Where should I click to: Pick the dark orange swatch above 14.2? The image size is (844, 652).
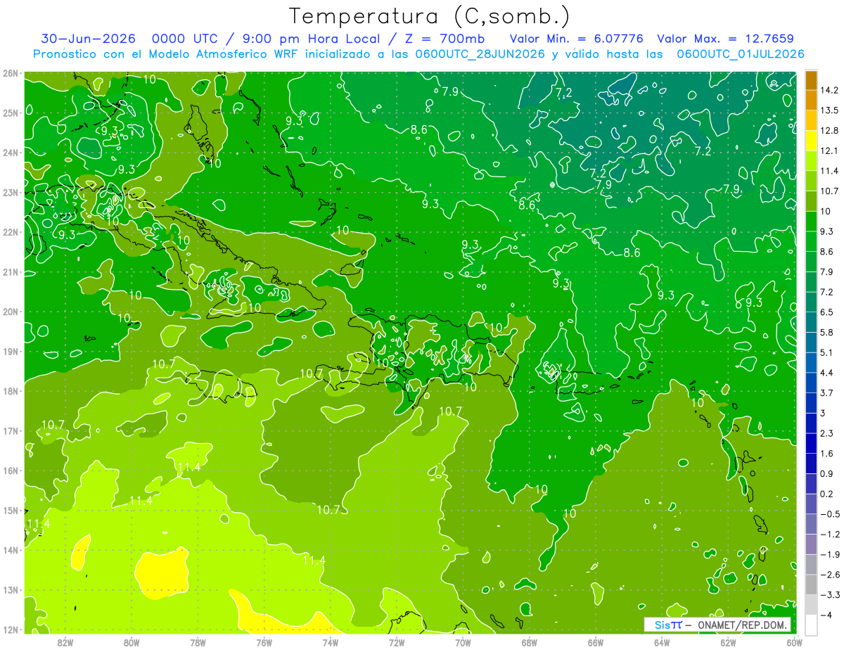pyautogui.click(x=811, y=80)
